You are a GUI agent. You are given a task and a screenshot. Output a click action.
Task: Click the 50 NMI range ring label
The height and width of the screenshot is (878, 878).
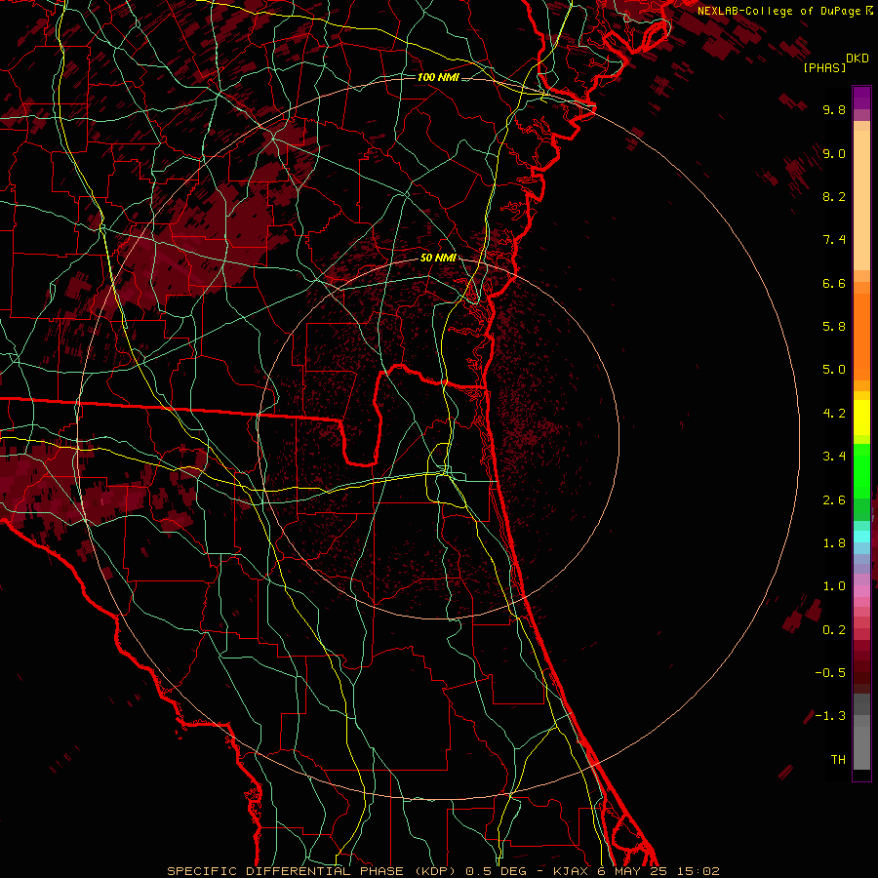click(x=438, y=258)
